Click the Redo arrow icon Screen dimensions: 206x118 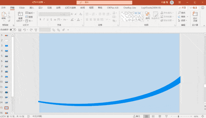point(31,30)
